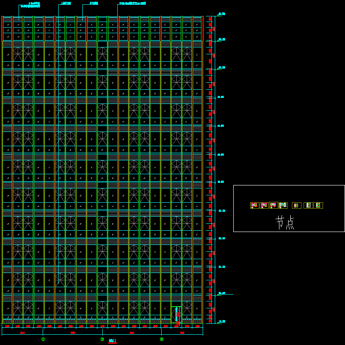Viewport: 345px width, 345px height.
Task: Click the topmost elevation level marker
Action: 221,14
